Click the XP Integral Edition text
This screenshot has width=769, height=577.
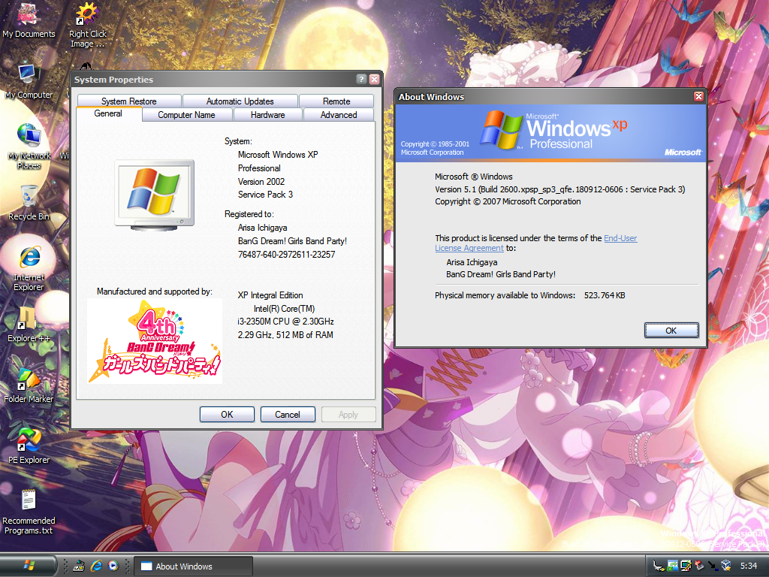click(270, 295)
